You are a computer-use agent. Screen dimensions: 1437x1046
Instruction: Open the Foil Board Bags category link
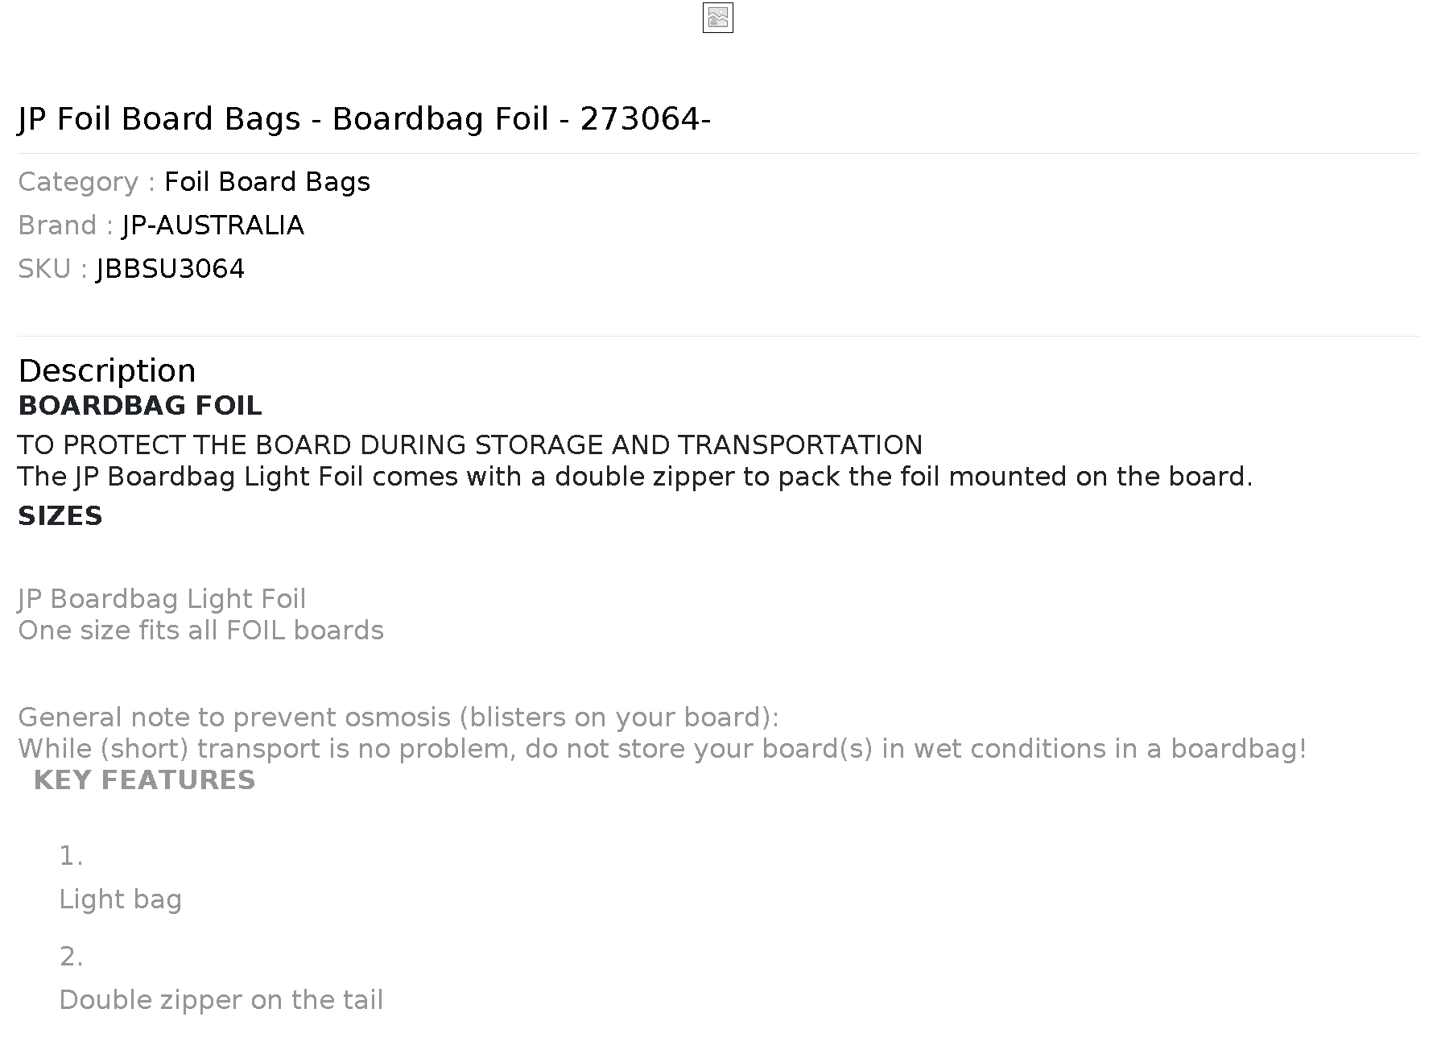pyautogui.click(x=267, y=182)
